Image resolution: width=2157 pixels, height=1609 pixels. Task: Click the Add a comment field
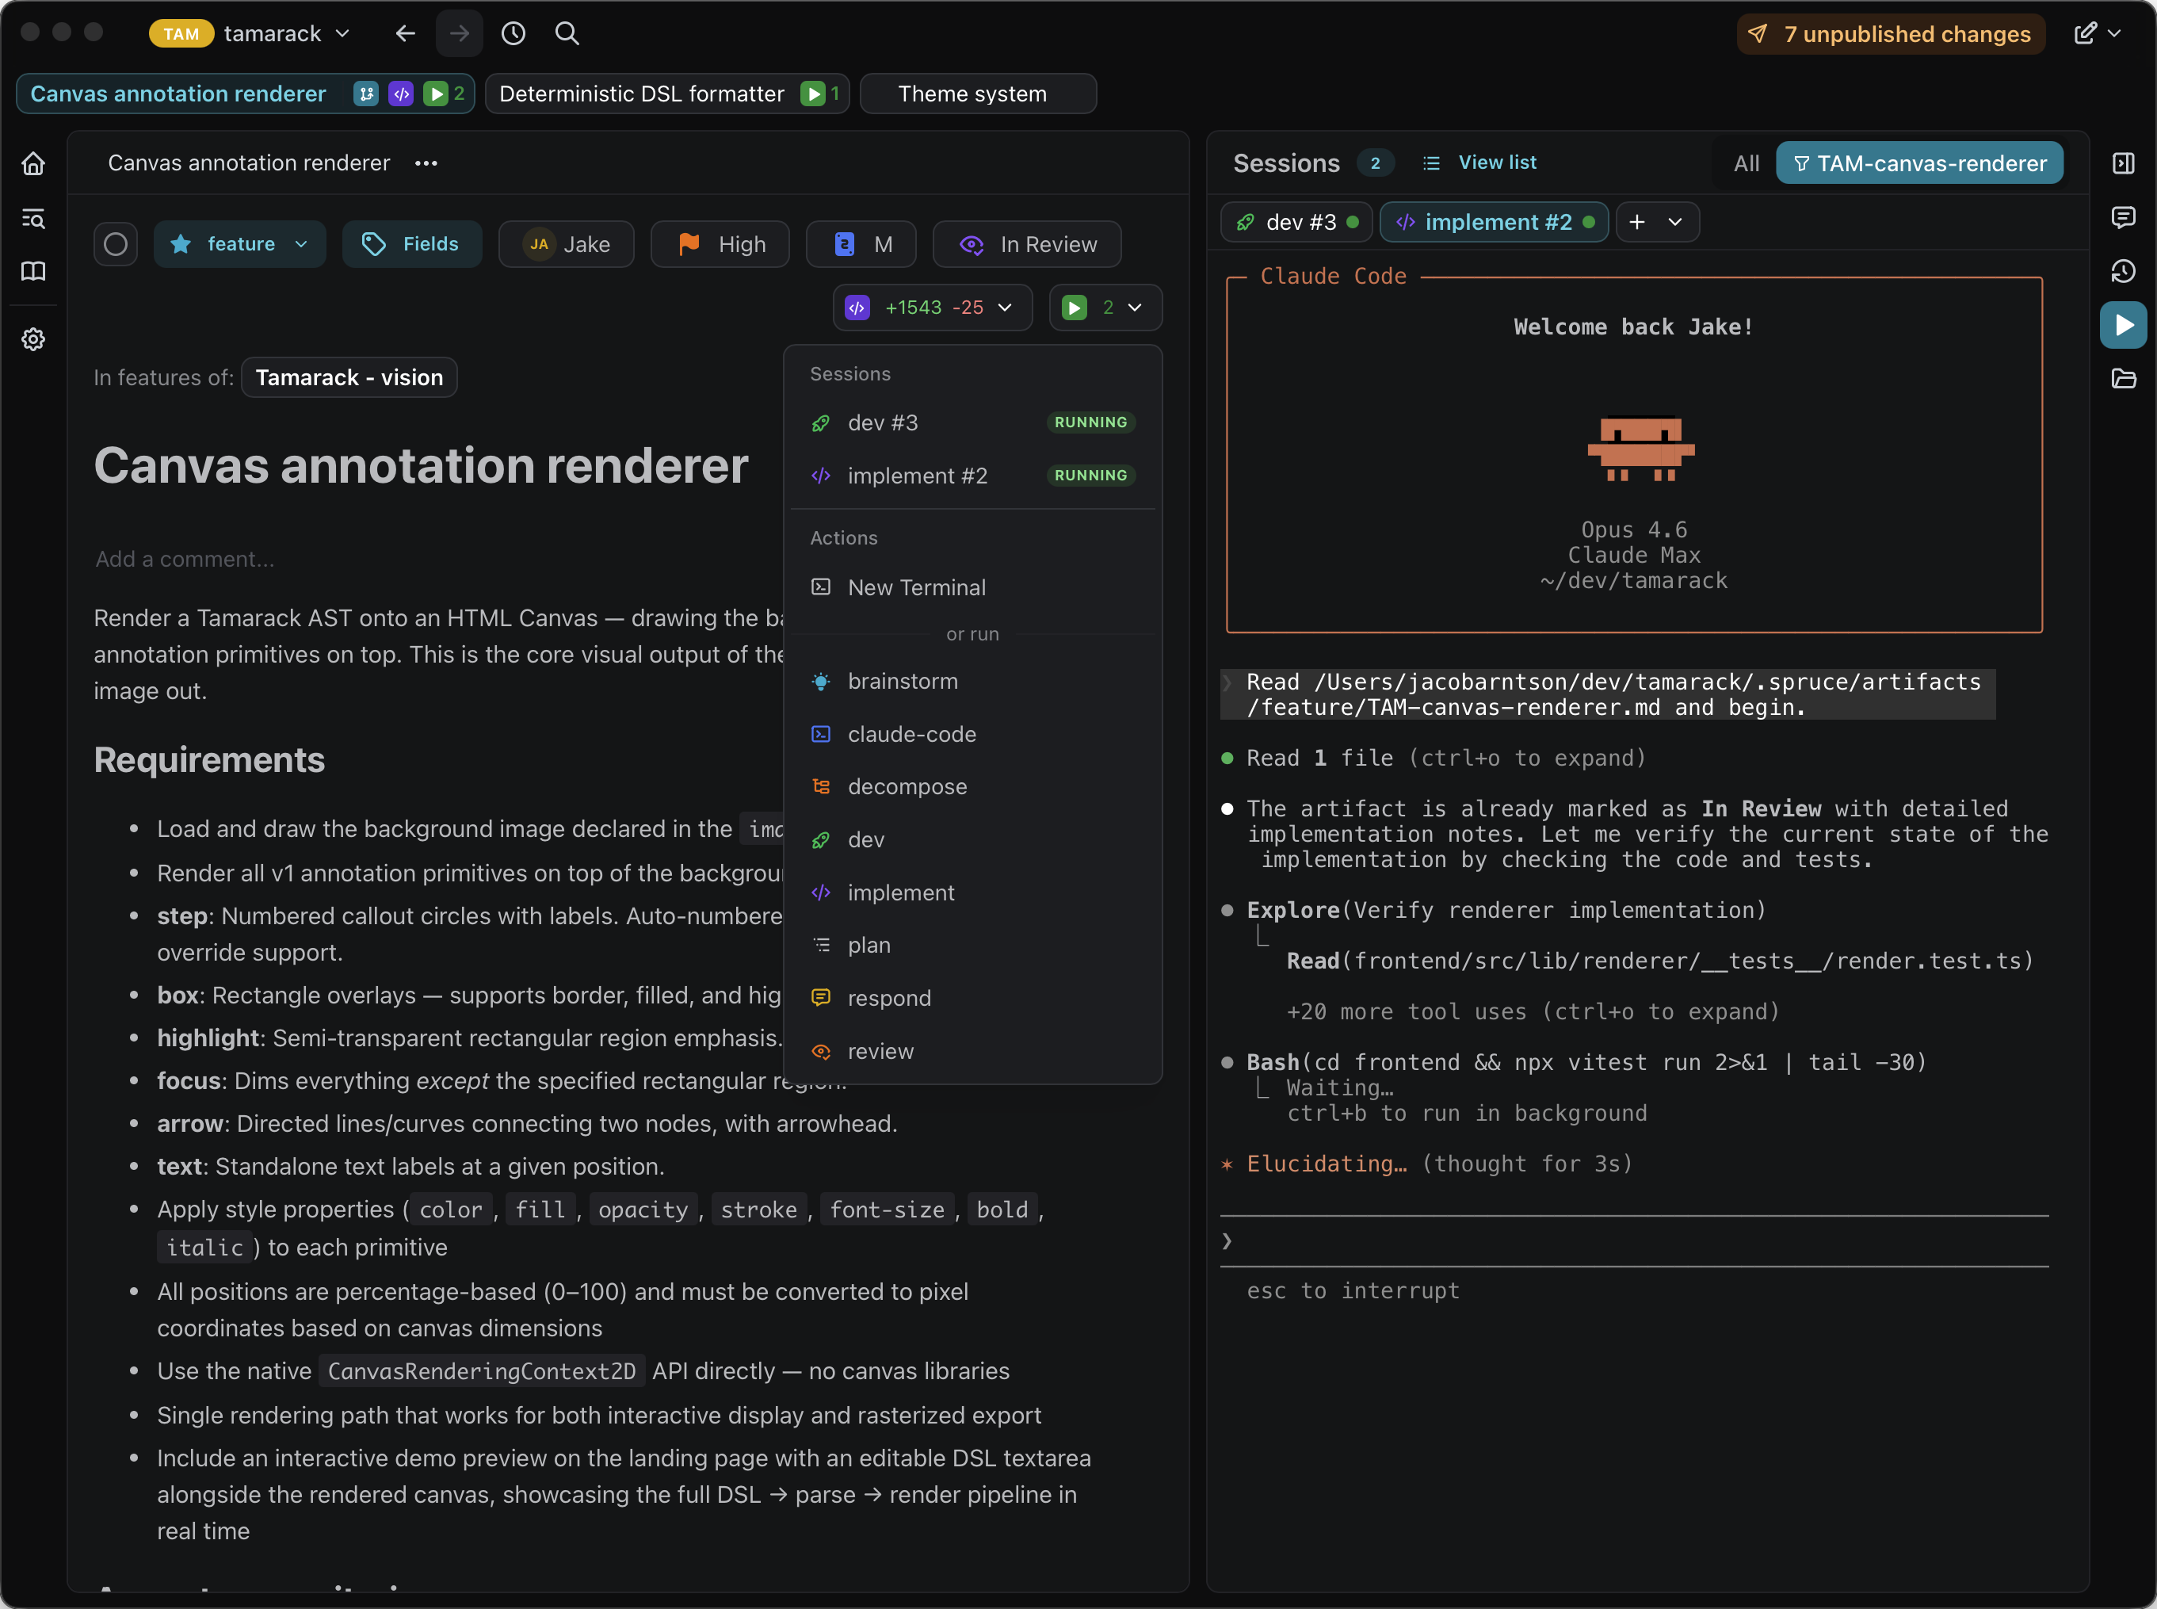pos(185,559)
